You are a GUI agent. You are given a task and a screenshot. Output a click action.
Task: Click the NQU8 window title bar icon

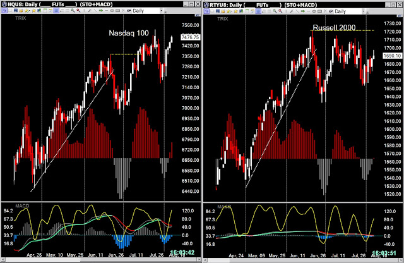coord(4,4)
